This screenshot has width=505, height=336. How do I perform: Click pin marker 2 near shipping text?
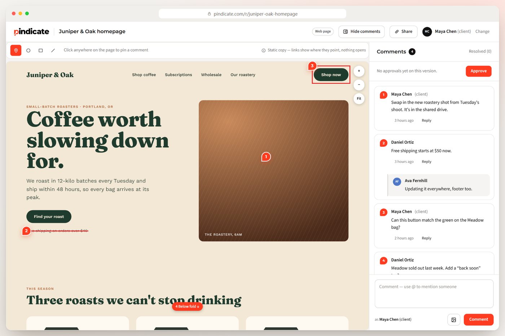point(26,231)
